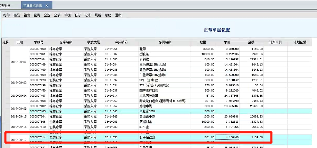317x148 pixels.
Task: Close the 正常单据记账 tab
Action: (47, 6)
